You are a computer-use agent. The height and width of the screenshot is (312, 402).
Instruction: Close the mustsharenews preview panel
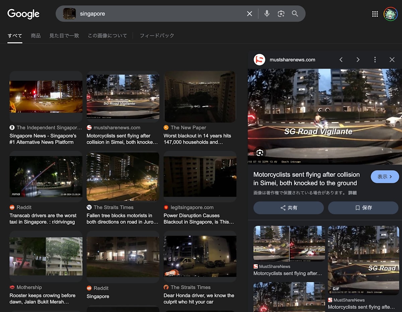pyautogui.click(x=392, y=60)
